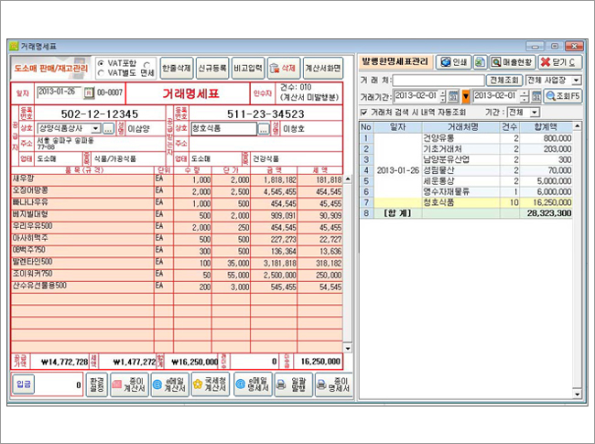
Task: Click the 국세청 계산서 button
Action: click(x=206, y=386)
